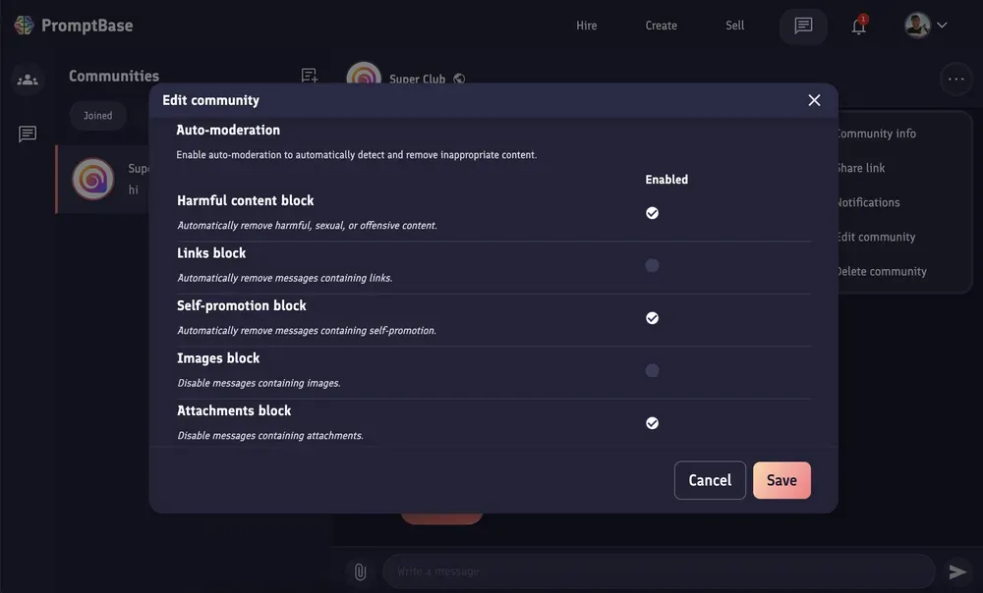This screenshot has width=983, height=593.
Task: Click the PromptBase brain logo icon
Action: pos(24,26)
